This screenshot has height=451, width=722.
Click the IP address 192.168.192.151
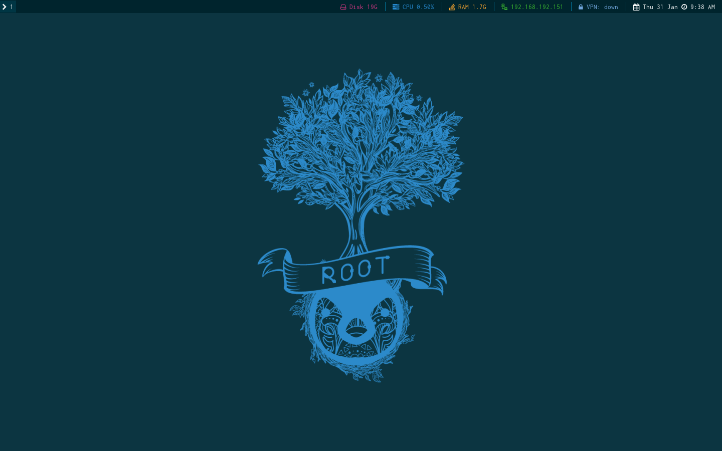click(x=537, y=7)
